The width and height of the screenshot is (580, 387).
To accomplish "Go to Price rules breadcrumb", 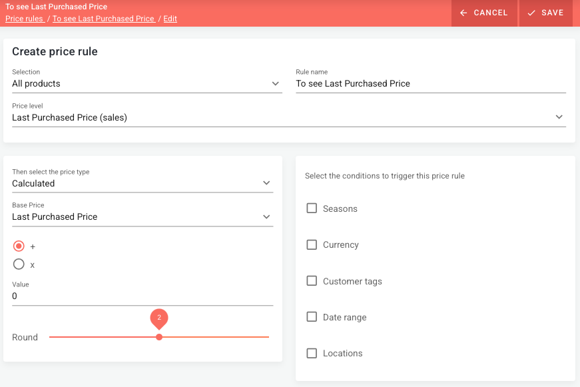I will pyautogui.click(x=24, y=19).
